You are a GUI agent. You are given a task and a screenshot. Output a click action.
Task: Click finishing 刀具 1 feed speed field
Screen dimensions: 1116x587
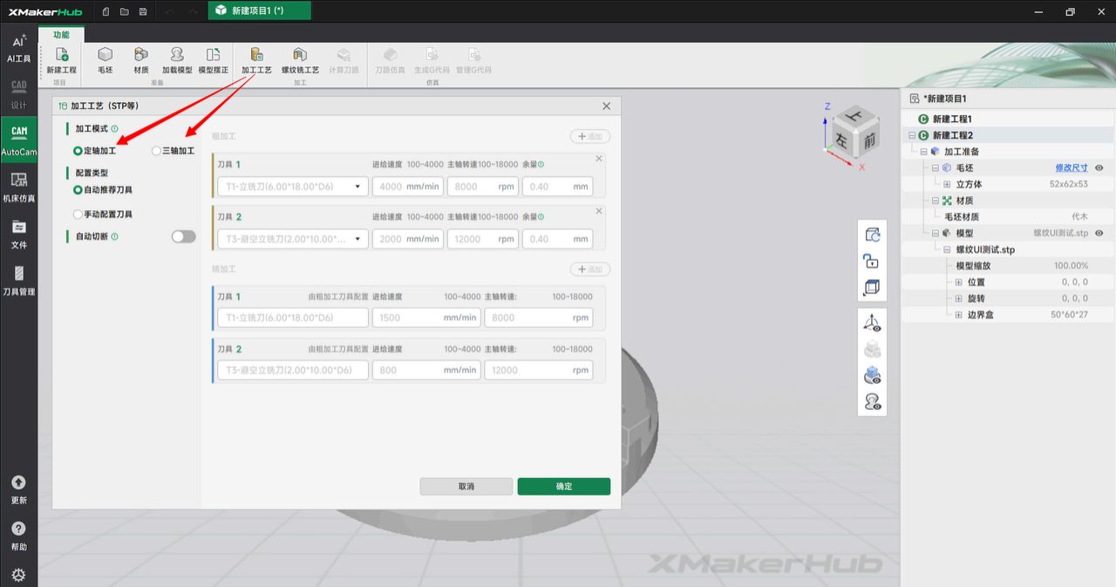(x=426, y=317)
